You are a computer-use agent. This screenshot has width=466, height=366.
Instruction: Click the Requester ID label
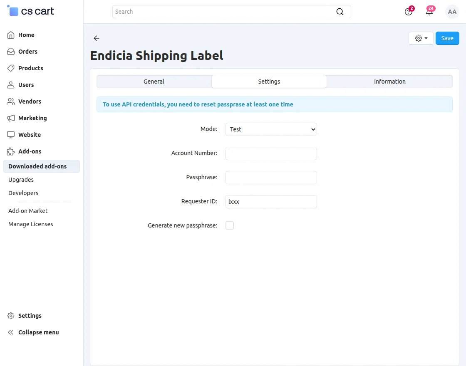coord(199,201)
